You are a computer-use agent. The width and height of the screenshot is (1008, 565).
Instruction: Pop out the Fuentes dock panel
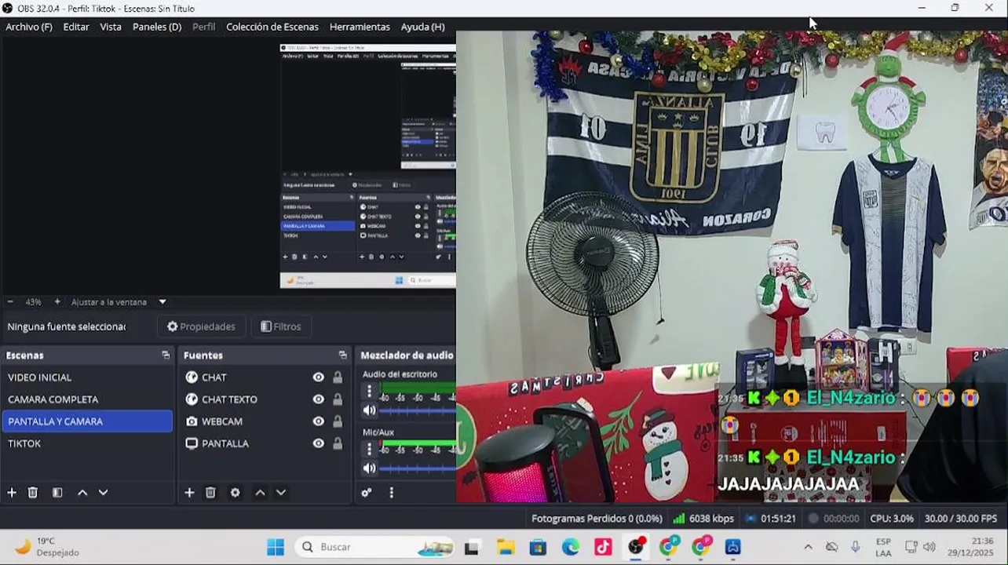coord(343,355)
